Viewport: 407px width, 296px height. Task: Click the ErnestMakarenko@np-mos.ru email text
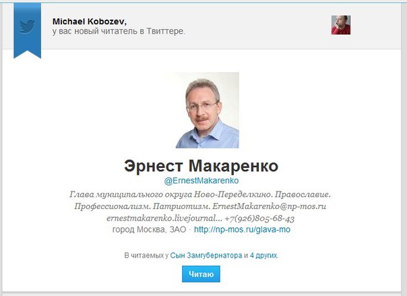click(269, 206)
